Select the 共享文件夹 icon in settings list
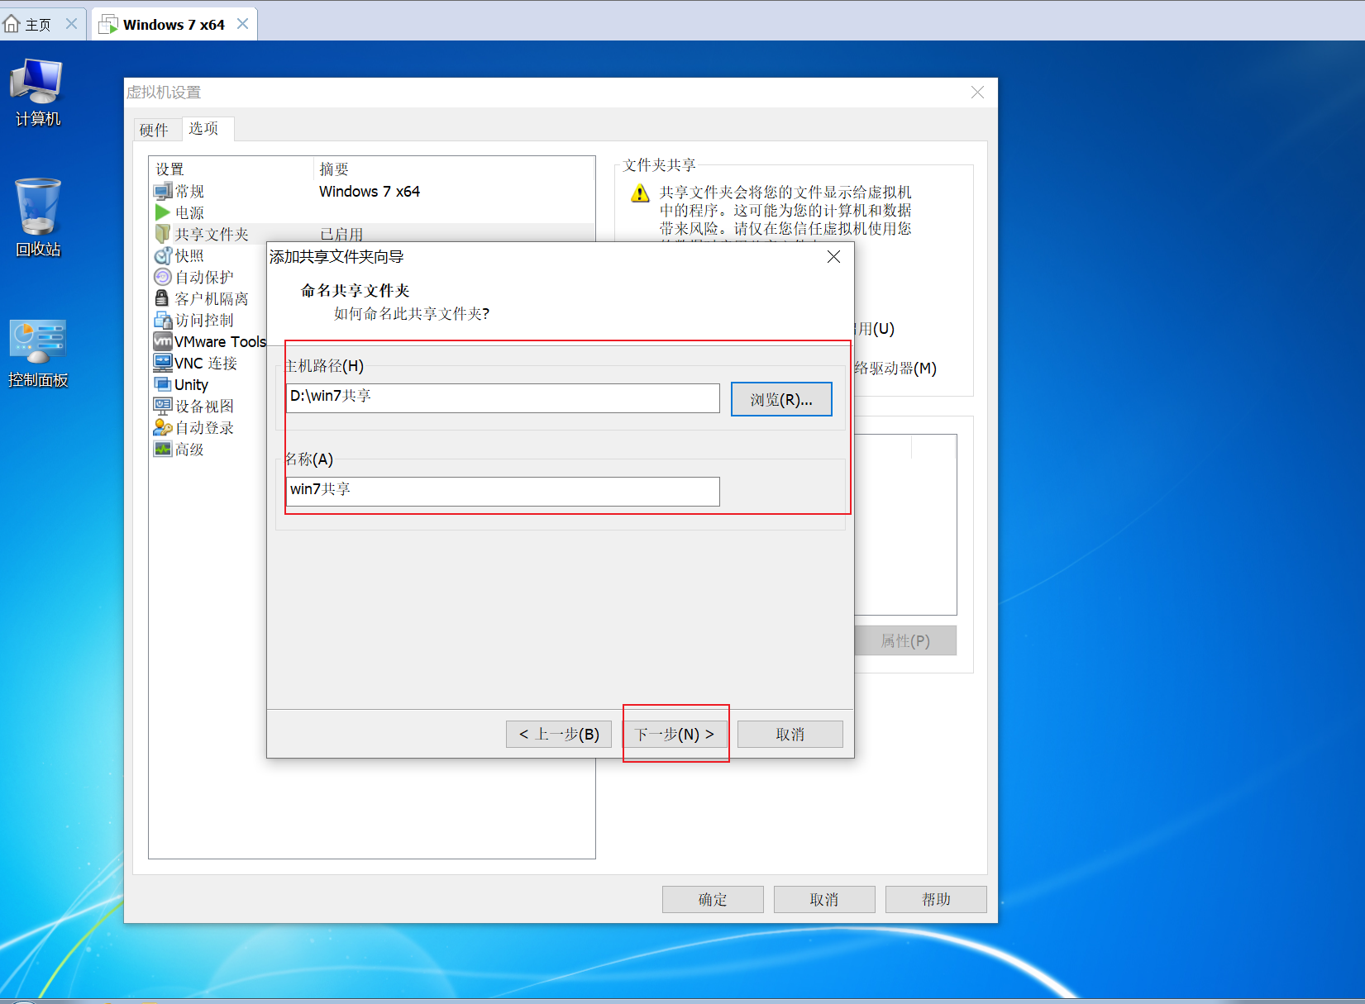This screenshot has height=1004, width=1365. pyautogui.click(x=163, y=235)
